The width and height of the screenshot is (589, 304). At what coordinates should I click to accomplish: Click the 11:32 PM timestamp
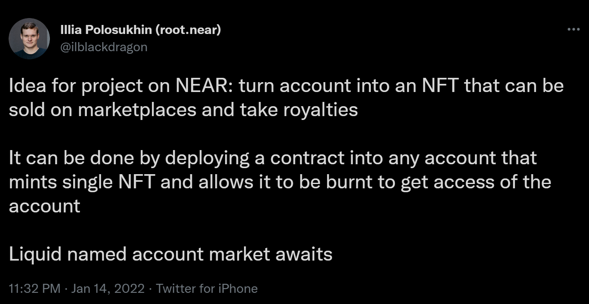(34, 289)
